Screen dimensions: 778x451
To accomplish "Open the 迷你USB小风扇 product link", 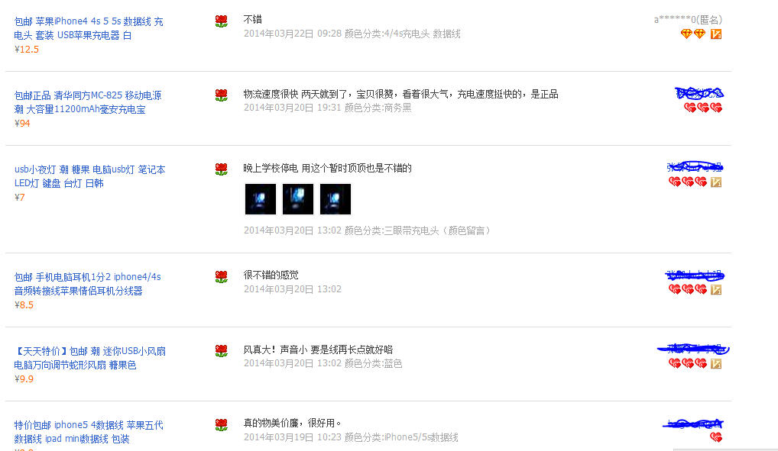I will (x=90, y=358).
